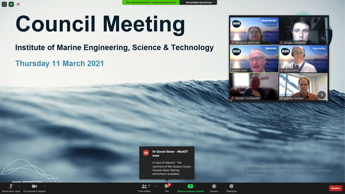The image size is (345, 194).
Task: Select Bradley Golden video thumbnail
Action: 303,87
